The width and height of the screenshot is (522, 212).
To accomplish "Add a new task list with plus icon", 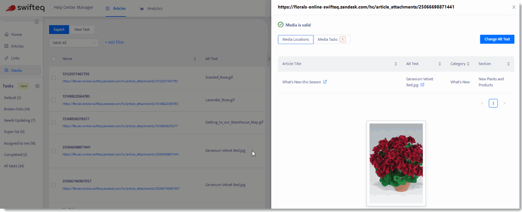I will pos(37,86).
